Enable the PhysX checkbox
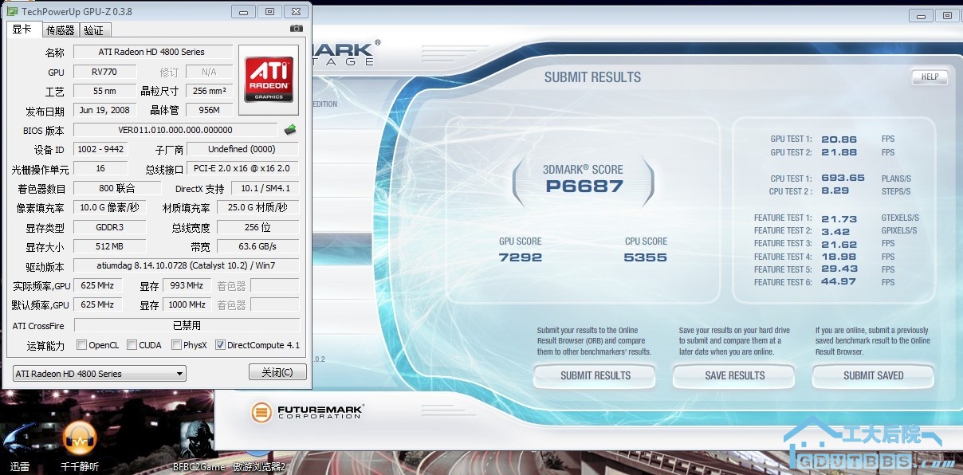Screen dimensions: 963x475 (x=176, y=345)
